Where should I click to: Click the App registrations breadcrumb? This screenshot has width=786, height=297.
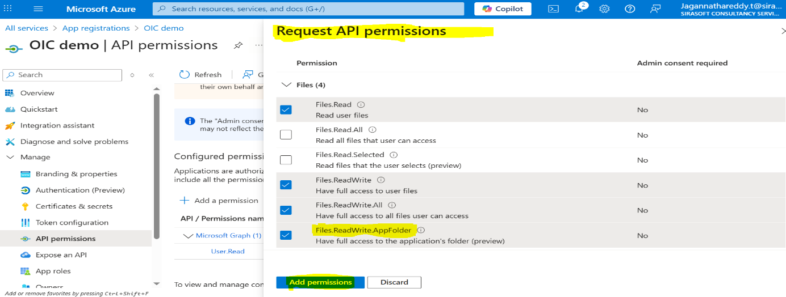tap(96, 28)
